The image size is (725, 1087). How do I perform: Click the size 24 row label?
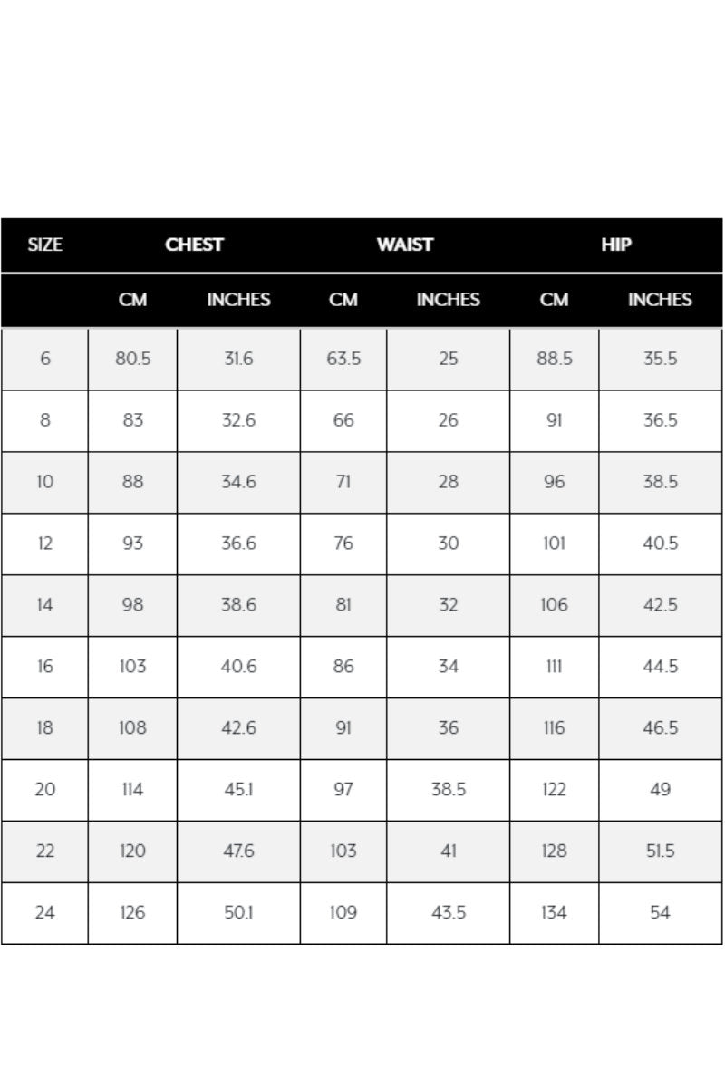tap(44, 913)
